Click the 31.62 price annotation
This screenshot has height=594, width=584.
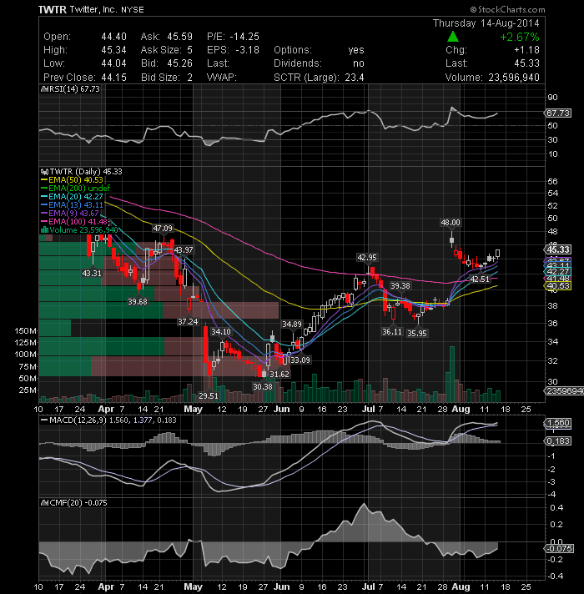tap(279, 375)
